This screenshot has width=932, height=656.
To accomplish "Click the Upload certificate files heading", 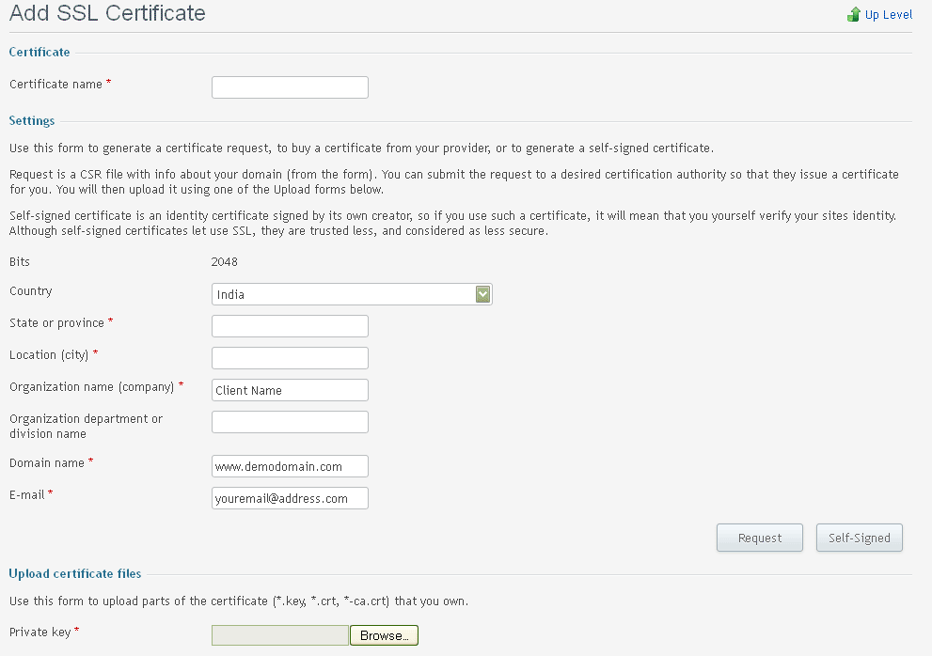I will (x=75, y=574).
